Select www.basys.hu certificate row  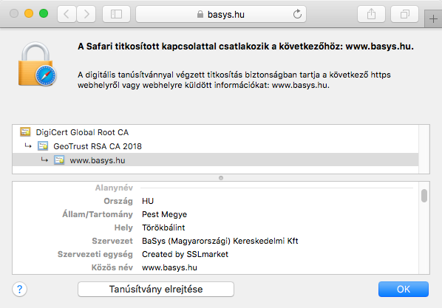pyautogui.click(x=215, y=160)
